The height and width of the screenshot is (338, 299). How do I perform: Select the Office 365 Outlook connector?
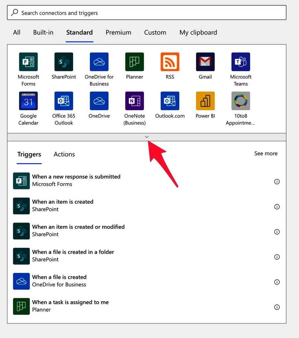pos(64,101)
